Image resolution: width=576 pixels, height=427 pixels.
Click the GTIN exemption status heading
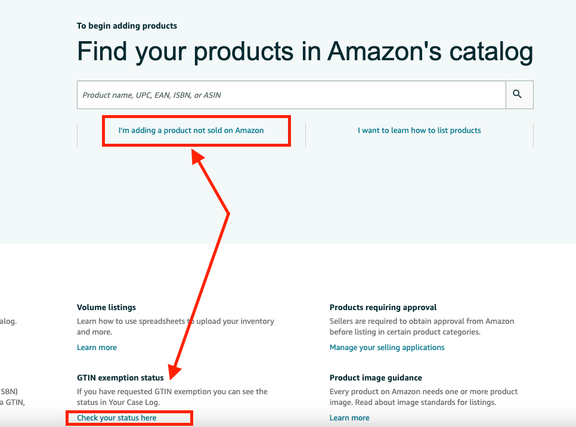point(120,378)
